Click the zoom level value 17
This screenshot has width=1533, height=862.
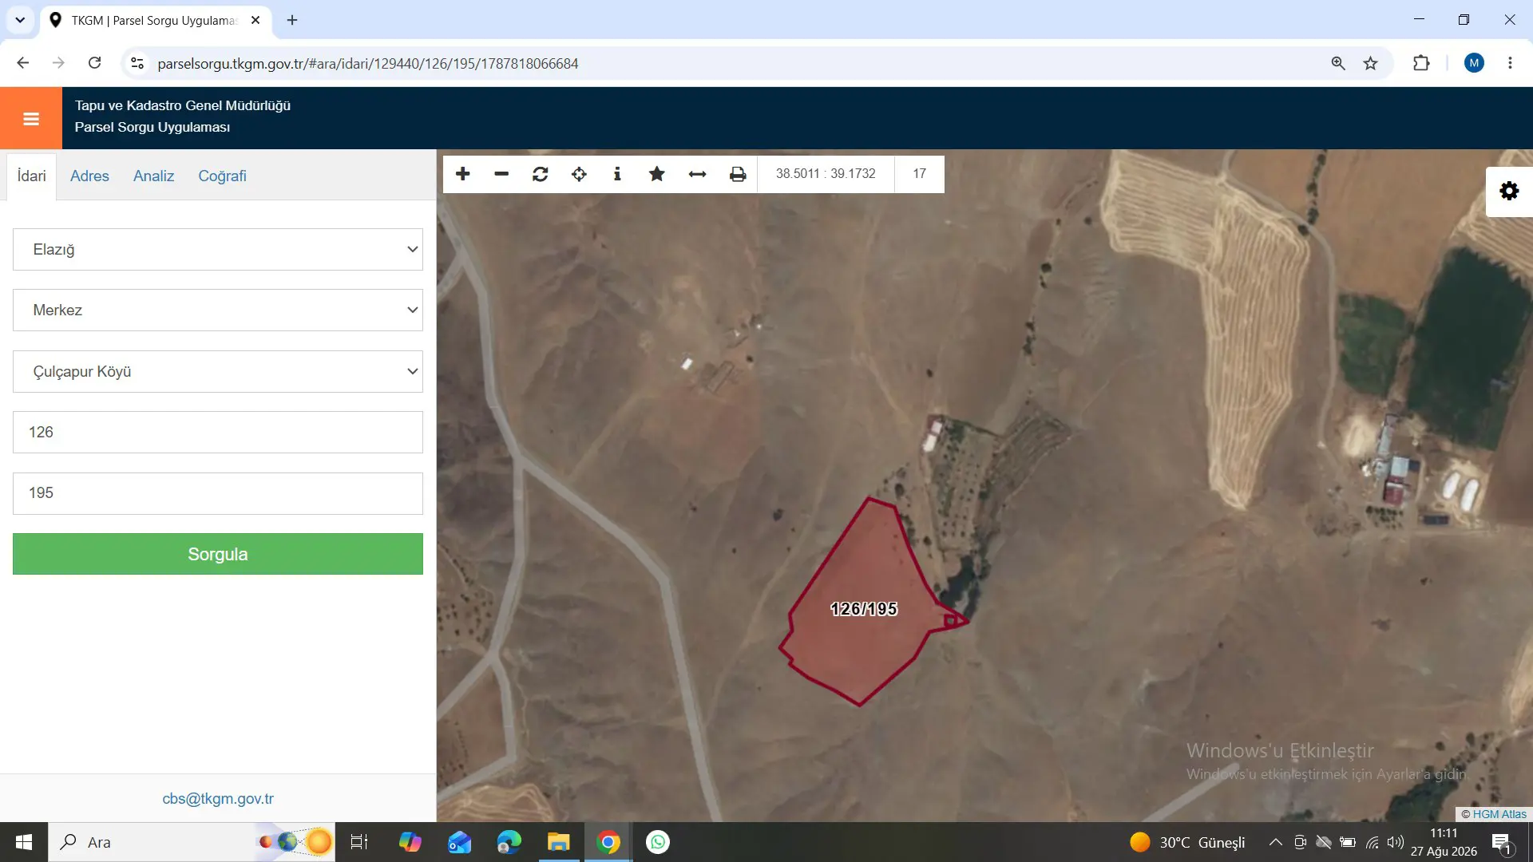919,173
